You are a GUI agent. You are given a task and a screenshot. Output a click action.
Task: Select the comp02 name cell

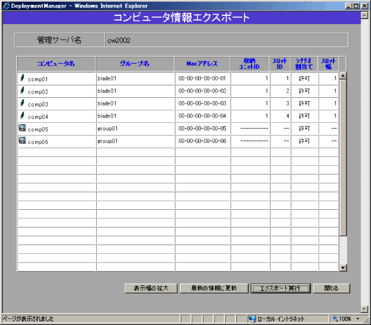point(56,91)
